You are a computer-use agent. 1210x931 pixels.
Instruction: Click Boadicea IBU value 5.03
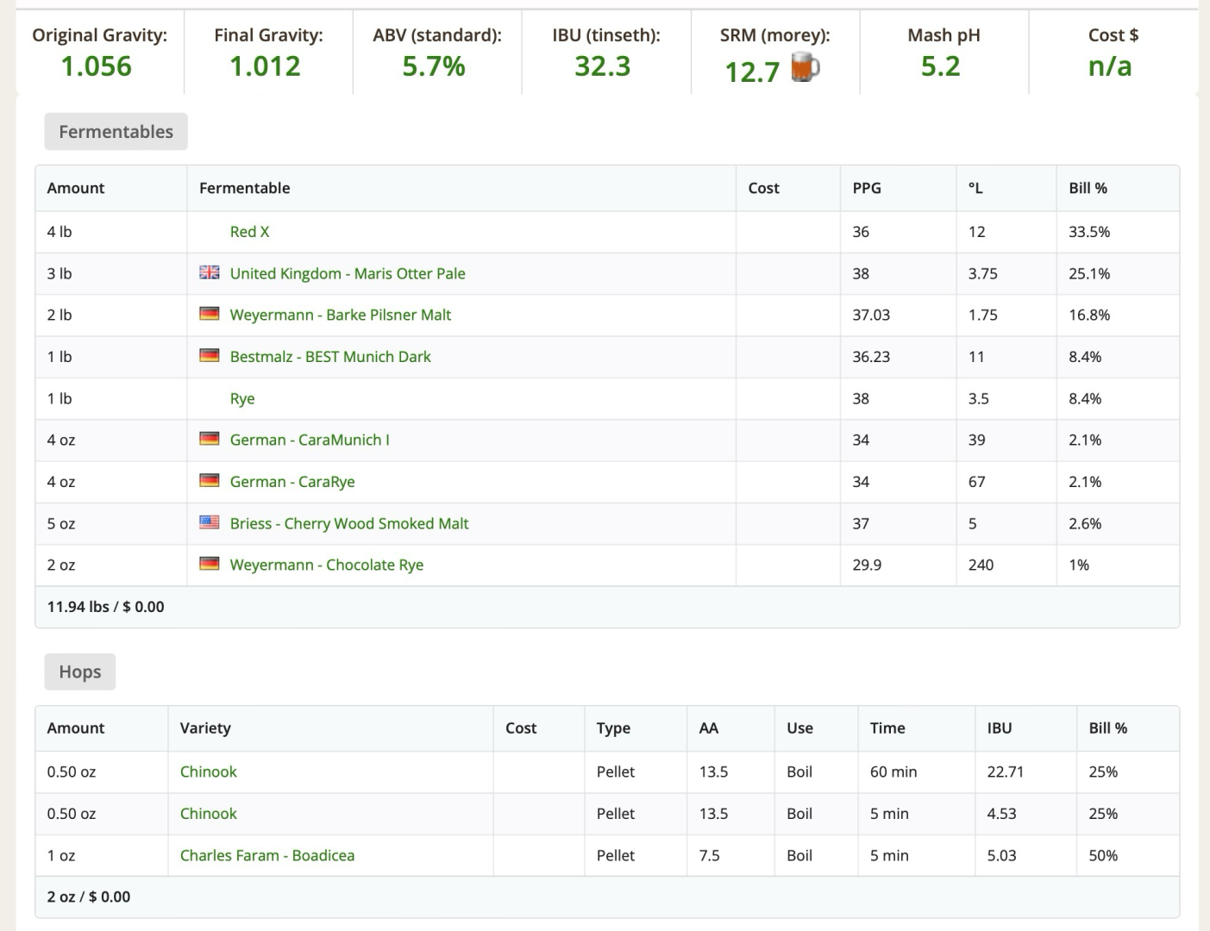[1001, 855]
